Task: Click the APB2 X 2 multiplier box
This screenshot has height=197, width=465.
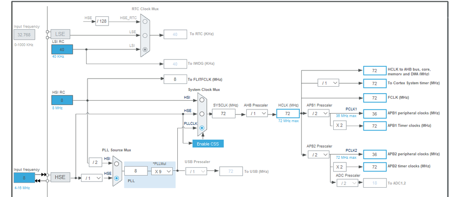Action: pos(339,167)
